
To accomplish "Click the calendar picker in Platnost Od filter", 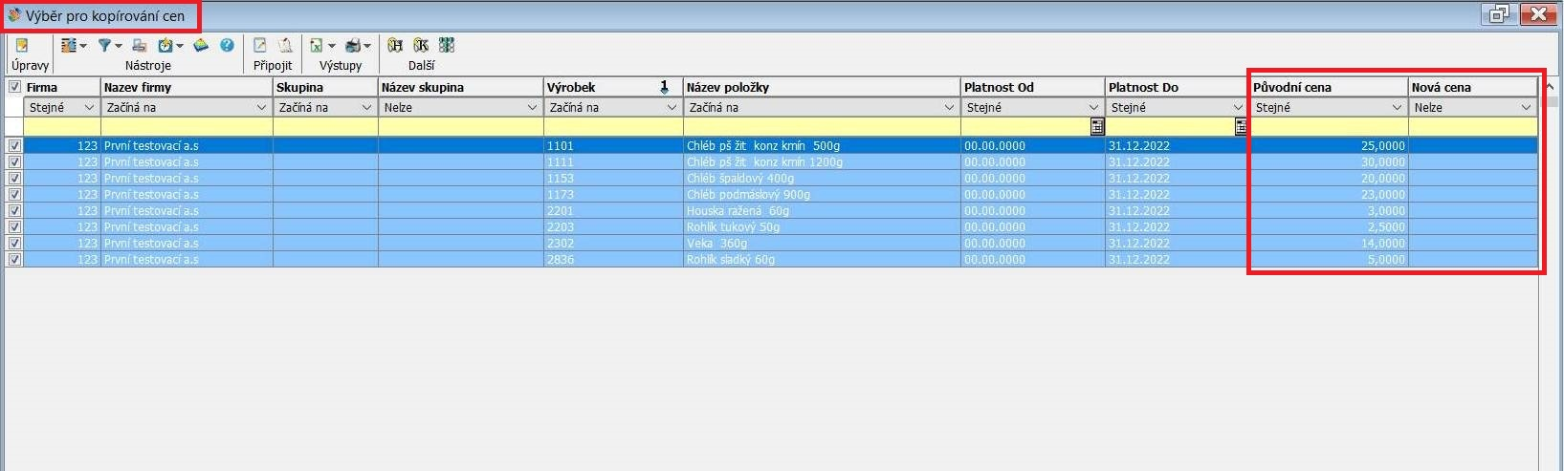I will pos(1097,126).
